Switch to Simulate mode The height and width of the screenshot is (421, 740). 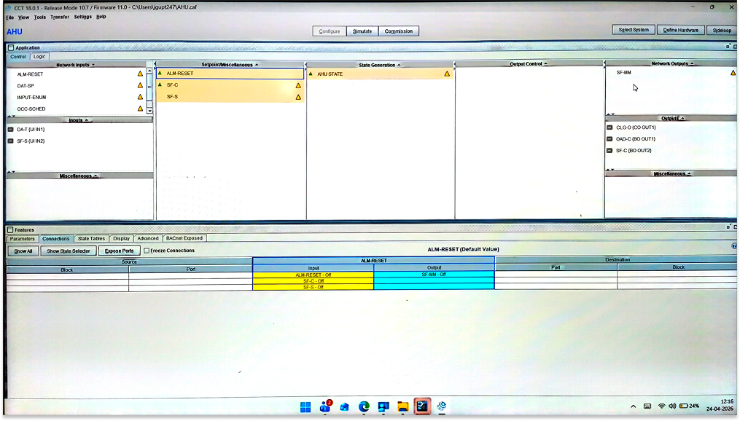362,31
